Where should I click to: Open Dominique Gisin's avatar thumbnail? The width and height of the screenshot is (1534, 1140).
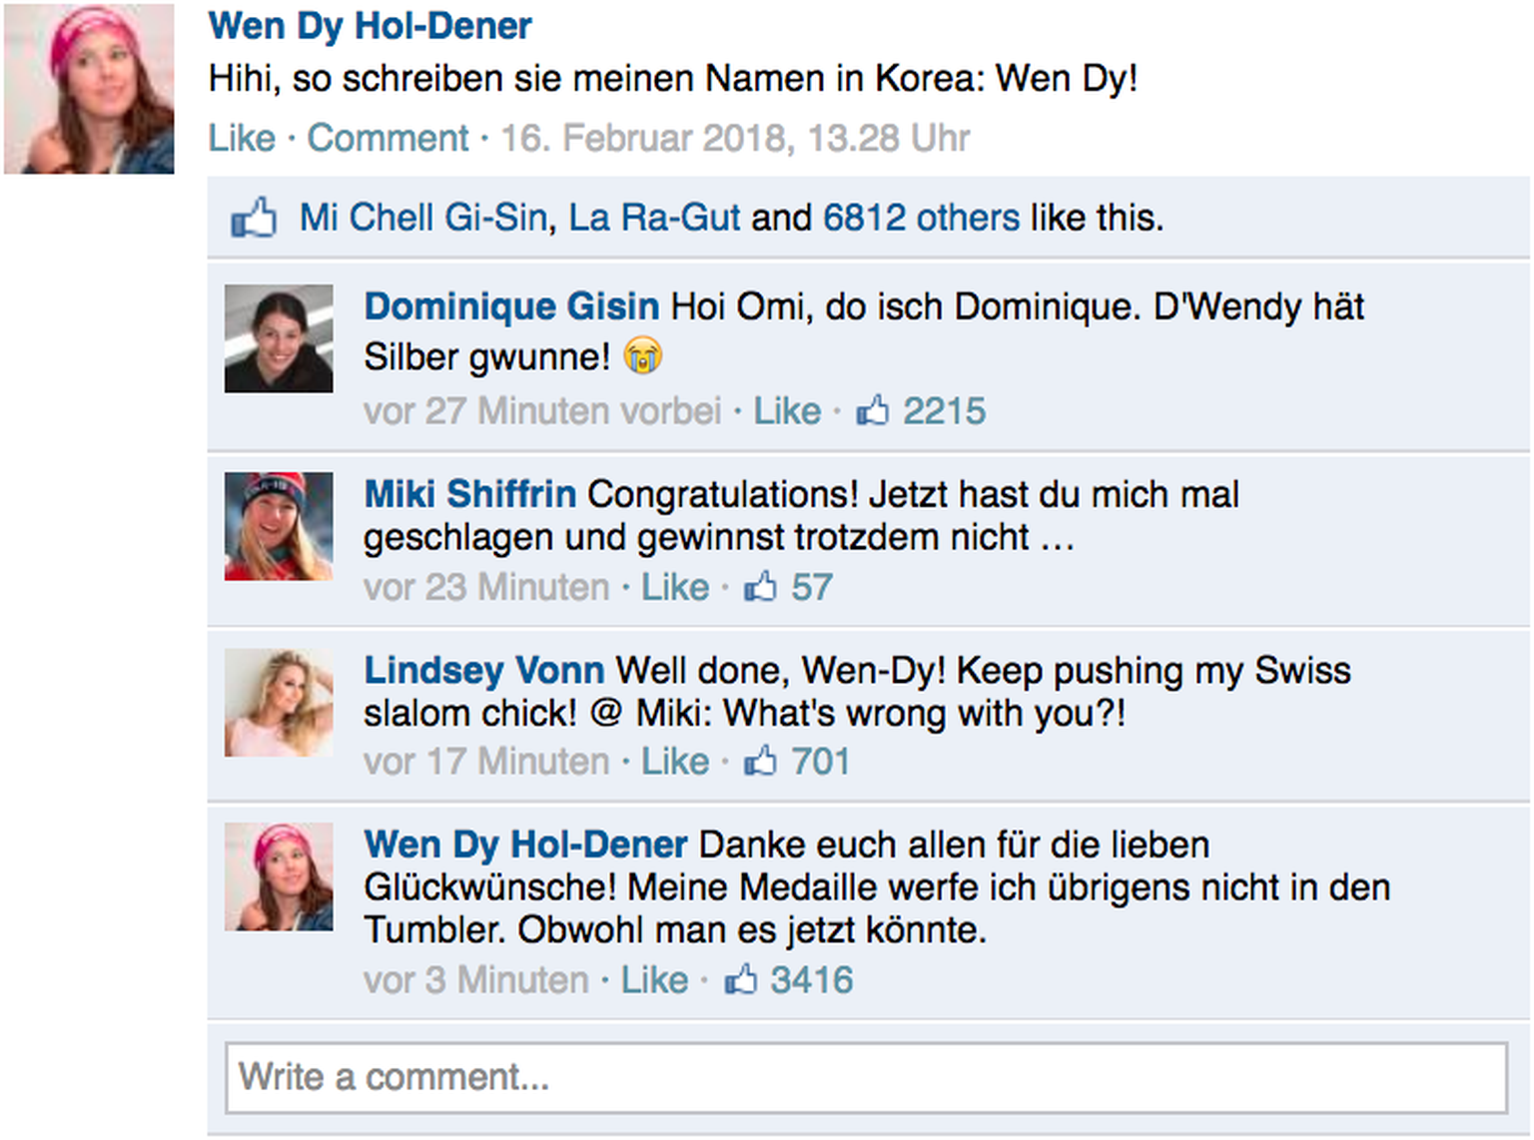click(x=279, y=338)
